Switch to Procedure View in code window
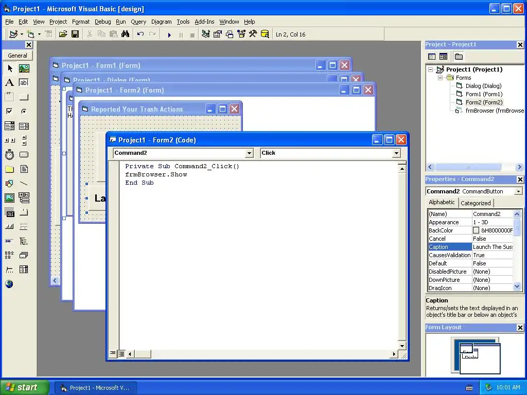Image resolution: width=527 pixels, height=395 pixels. [113, 353]
